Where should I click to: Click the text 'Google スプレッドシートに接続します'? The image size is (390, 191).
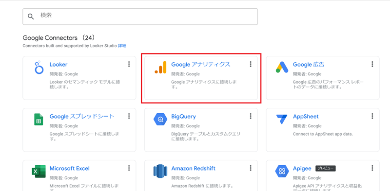pos(84,136)
